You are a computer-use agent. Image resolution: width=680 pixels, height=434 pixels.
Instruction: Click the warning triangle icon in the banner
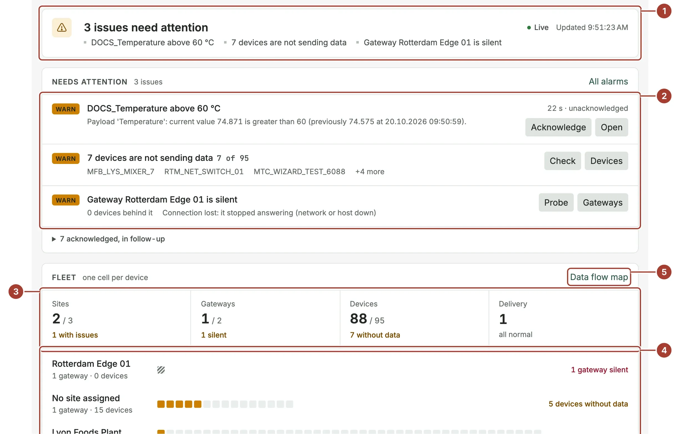[62, 28]
